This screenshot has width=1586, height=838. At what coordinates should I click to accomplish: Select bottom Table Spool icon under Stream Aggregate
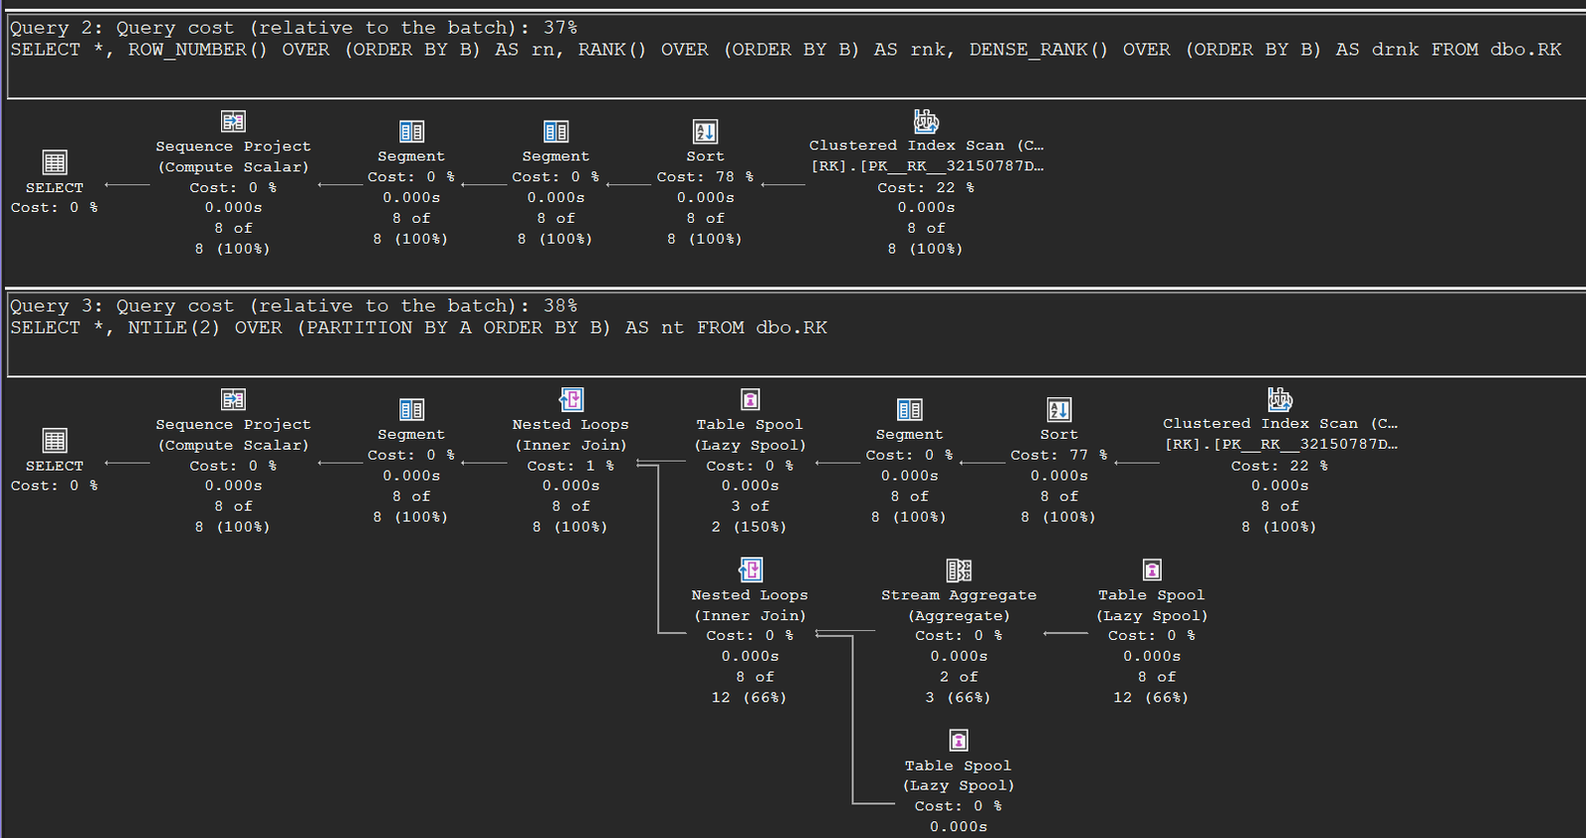pyautogui.click(x=959, y=741)
